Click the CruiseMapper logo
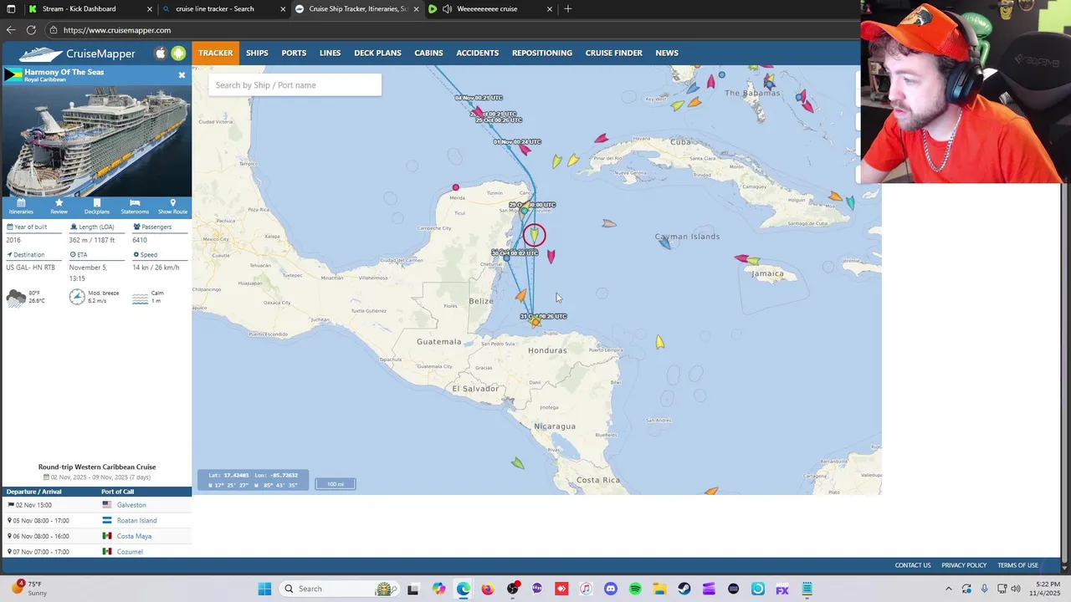This screenshot has height=602, width=1071. point(77,54)
